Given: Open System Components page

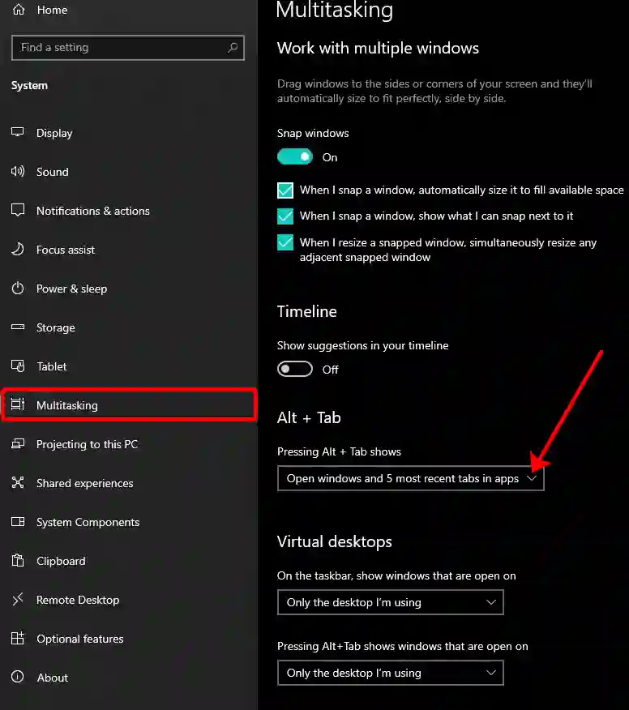Looking at the screenshot, I should [x=88, y=523].
